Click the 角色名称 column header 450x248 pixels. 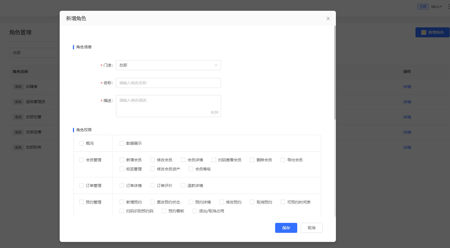[20, 72]
